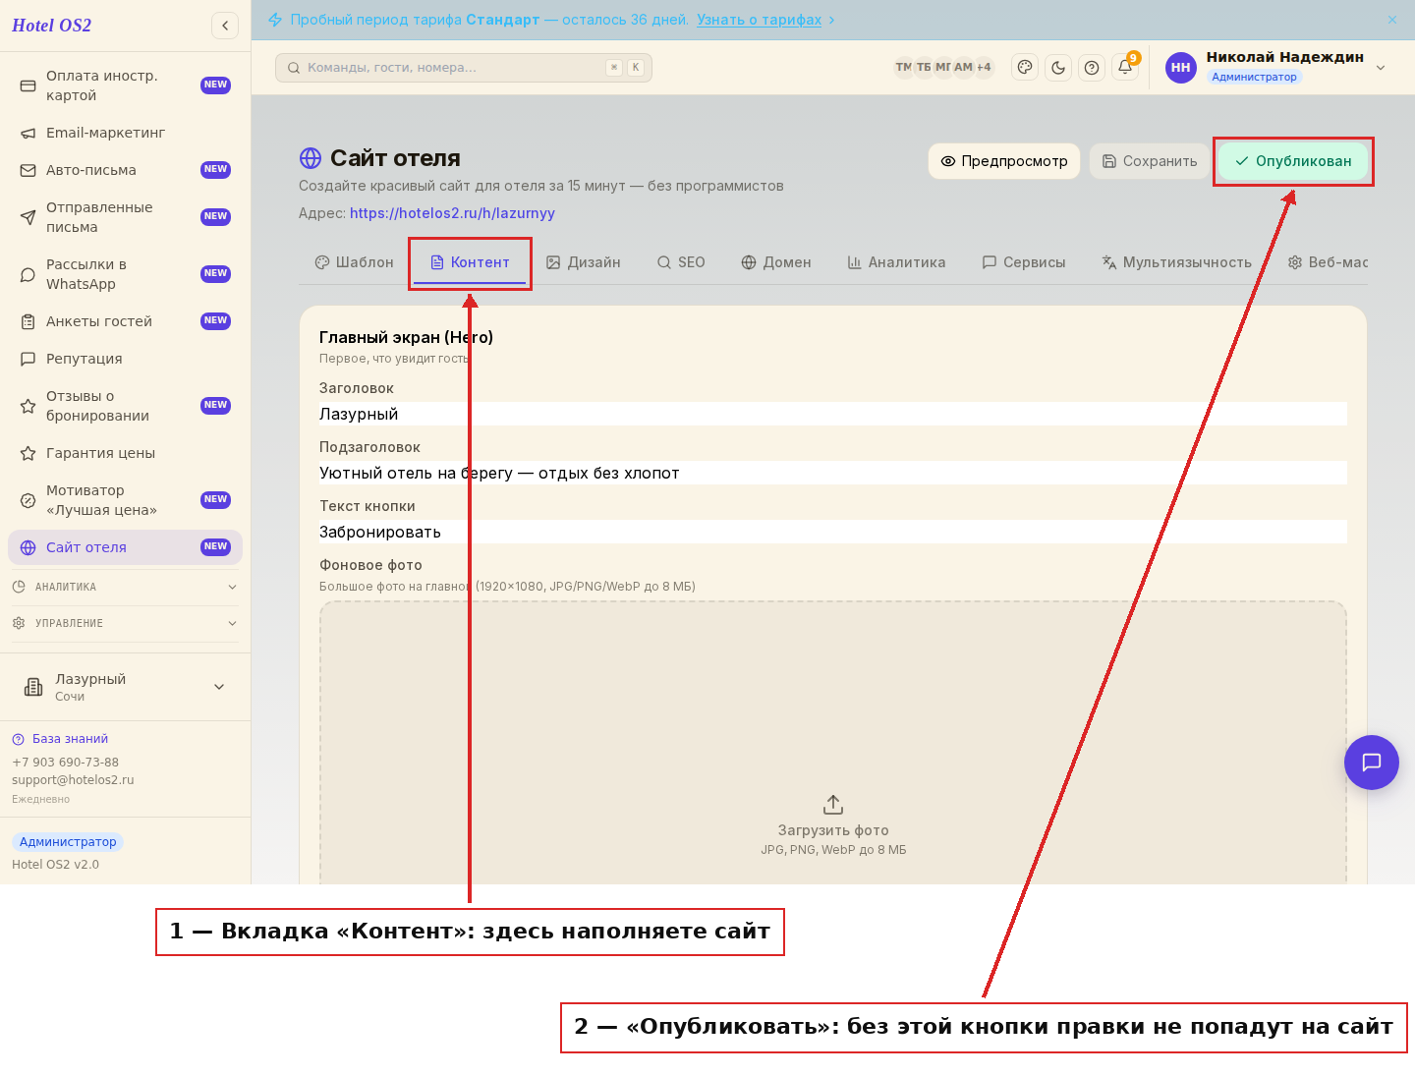The image size is (1415, 1076).
Task: Open Авто-письма in sidebar
Action: click(125, 170)
